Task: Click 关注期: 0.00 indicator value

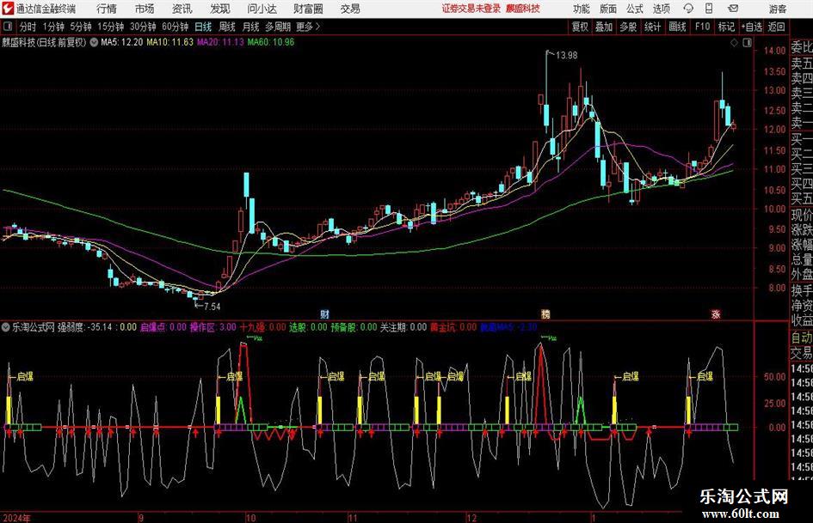Action: click(x=403, y=327)
